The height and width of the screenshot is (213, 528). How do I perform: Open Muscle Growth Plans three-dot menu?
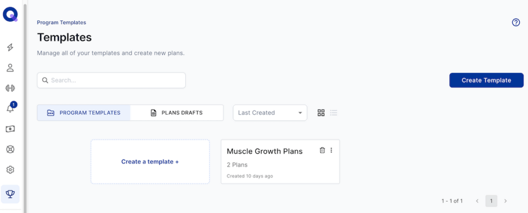332,150
